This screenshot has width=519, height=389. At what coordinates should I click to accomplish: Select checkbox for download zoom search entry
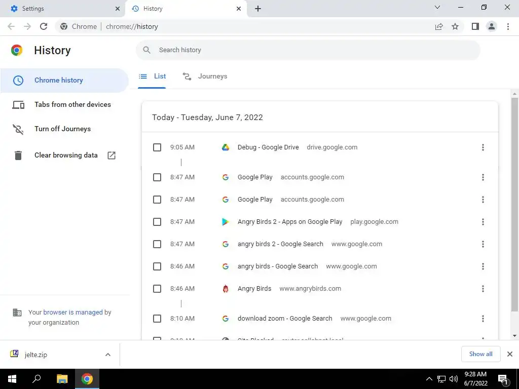[157, 319]
